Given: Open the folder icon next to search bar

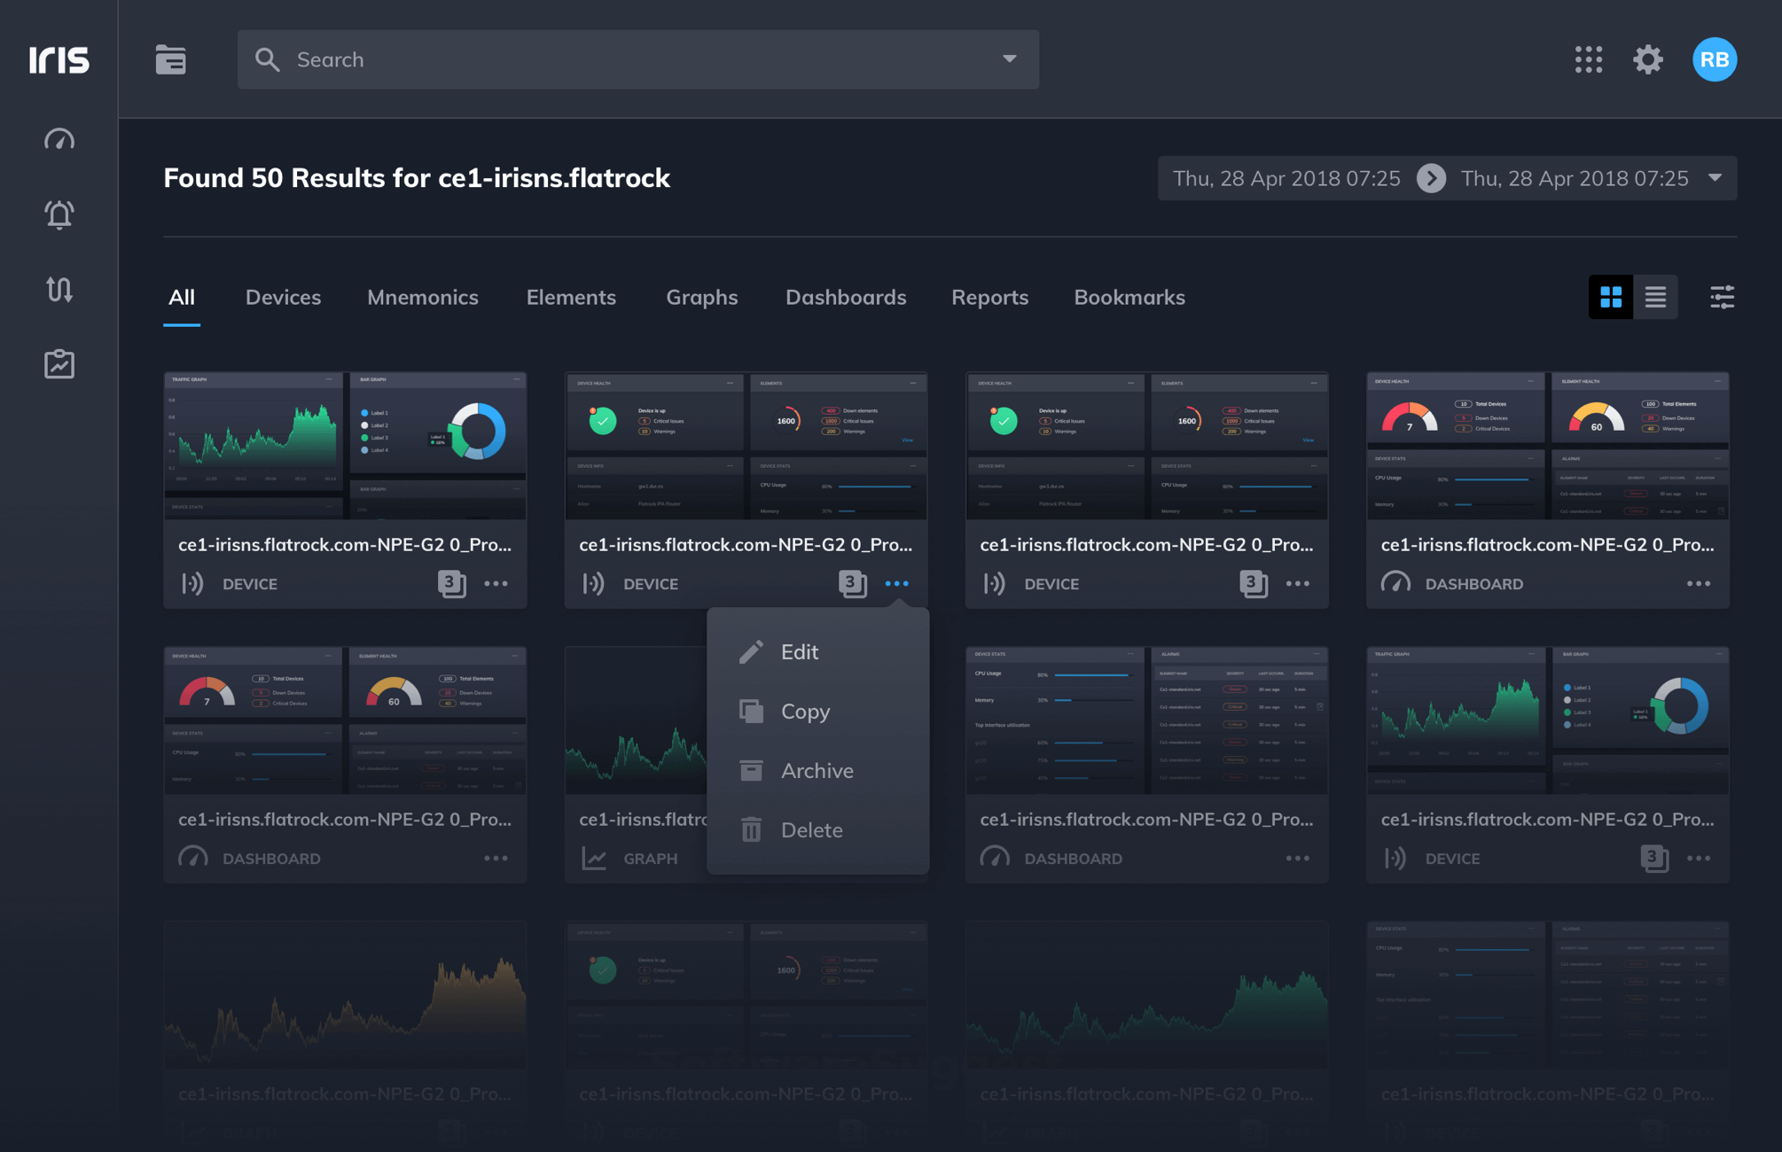Looking at the screenshot, I should 169,59.
